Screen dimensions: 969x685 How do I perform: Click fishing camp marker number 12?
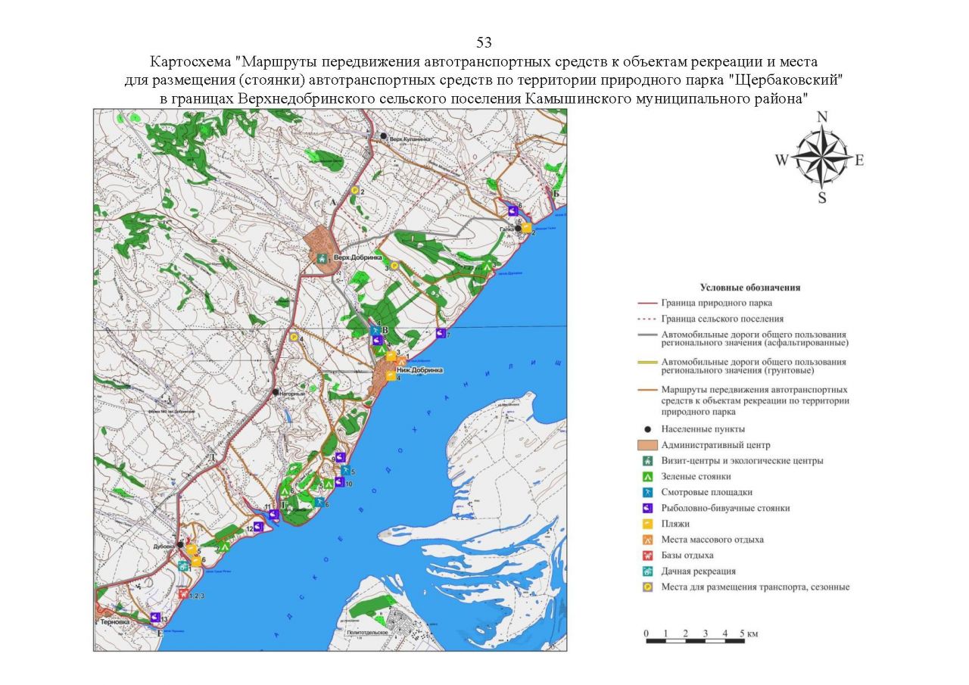[x=259, y=528]
